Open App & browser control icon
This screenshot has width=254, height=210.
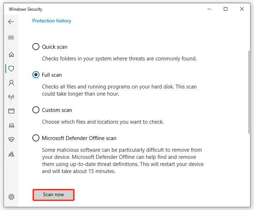pos(11,111)
